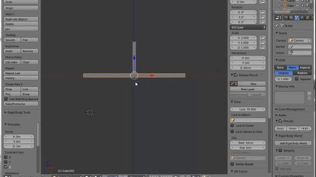Collapse the Scene panel

(x=276, y=33)
